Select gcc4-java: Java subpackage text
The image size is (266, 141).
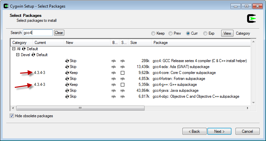tap(175, 90)
